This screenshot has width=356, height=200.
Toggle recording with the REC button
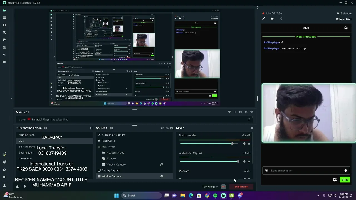point(223,187)
